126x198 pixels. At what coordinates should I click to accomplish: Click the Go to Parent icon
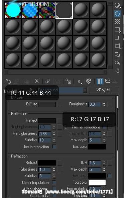tap(107, 81)
